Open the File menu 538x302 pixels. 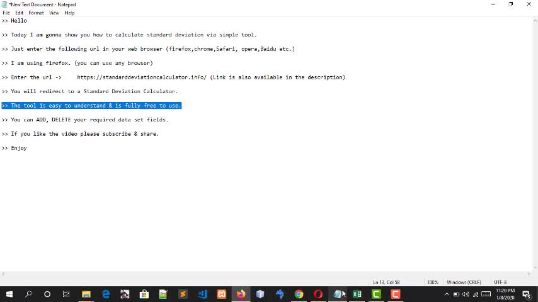pos(6,13)
